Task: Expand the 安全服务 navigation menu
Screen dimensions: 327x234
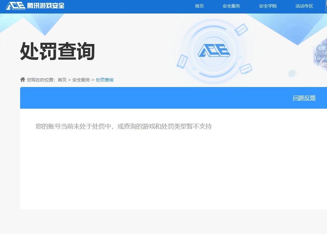Action: pos(232,6)
